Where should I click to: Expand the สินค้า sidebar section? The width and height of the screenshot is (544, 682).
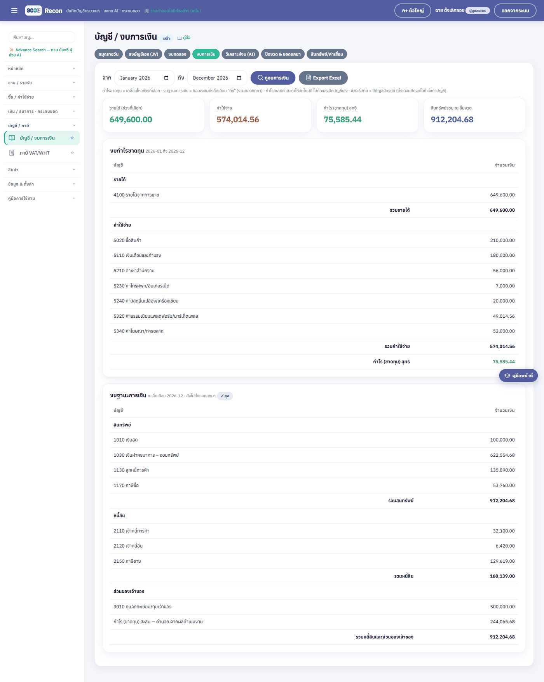click(x=42, y=170)
